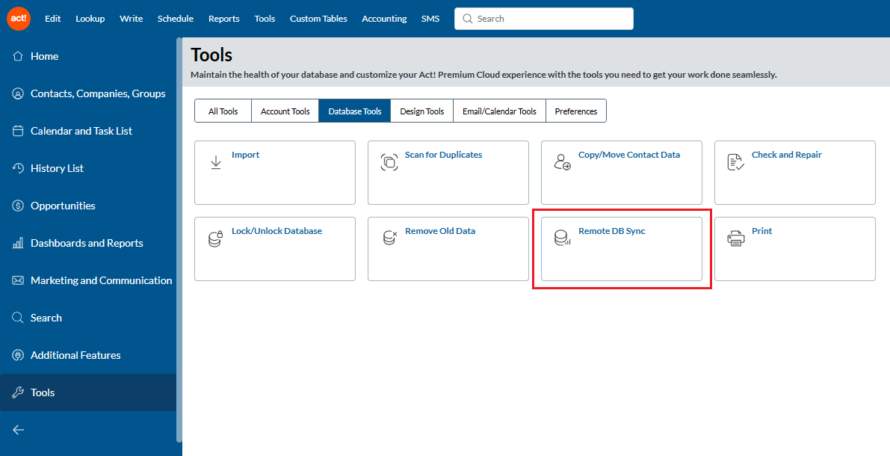The height and width of the screenshot is (456, 890).
Task: Click the Print printer icon
Action: click(735, 239)
